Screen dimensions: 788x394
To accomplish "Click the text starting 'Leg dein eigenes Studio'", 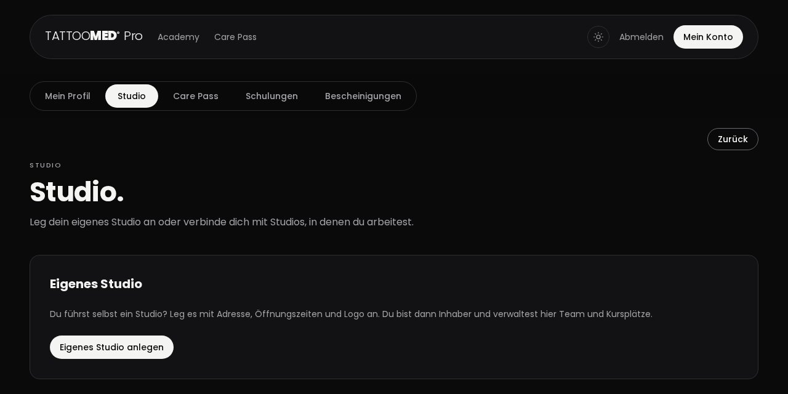I will pos(222,222).
